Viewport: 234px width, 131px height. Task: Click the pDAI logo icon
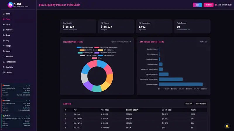click(x=10, y=5)
